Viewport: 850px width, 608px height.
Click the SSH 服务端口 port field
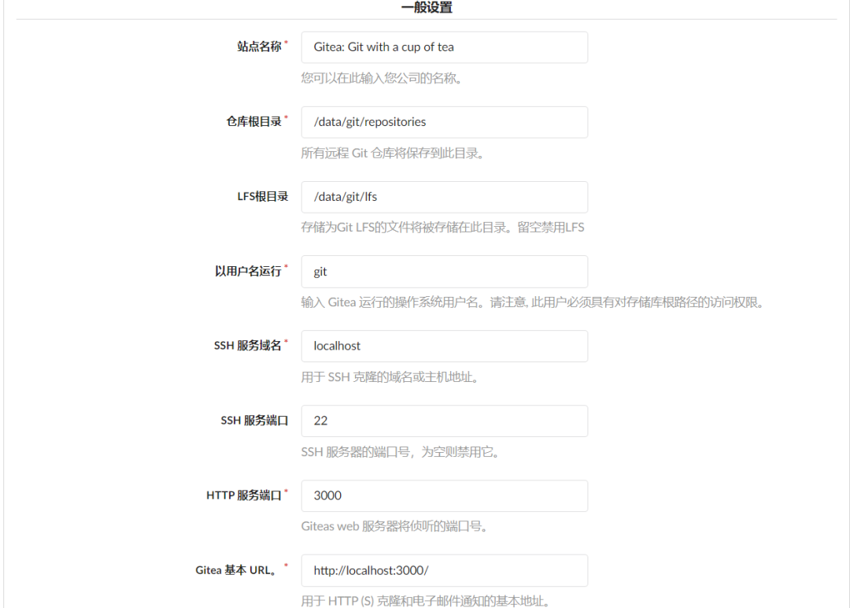pos(445,421)
